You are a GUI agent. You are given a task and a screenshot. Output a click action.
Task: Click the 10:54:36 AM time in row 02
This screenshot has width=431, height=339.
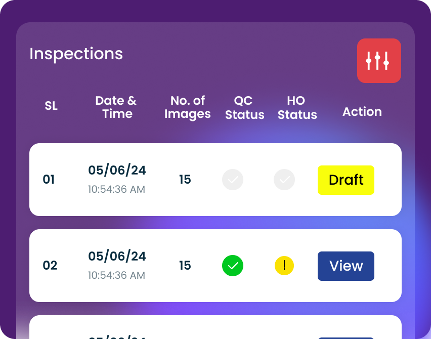(116, 276)
